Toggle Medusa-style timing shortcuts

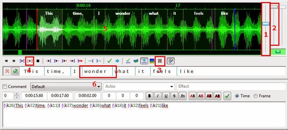click(160, 61)
